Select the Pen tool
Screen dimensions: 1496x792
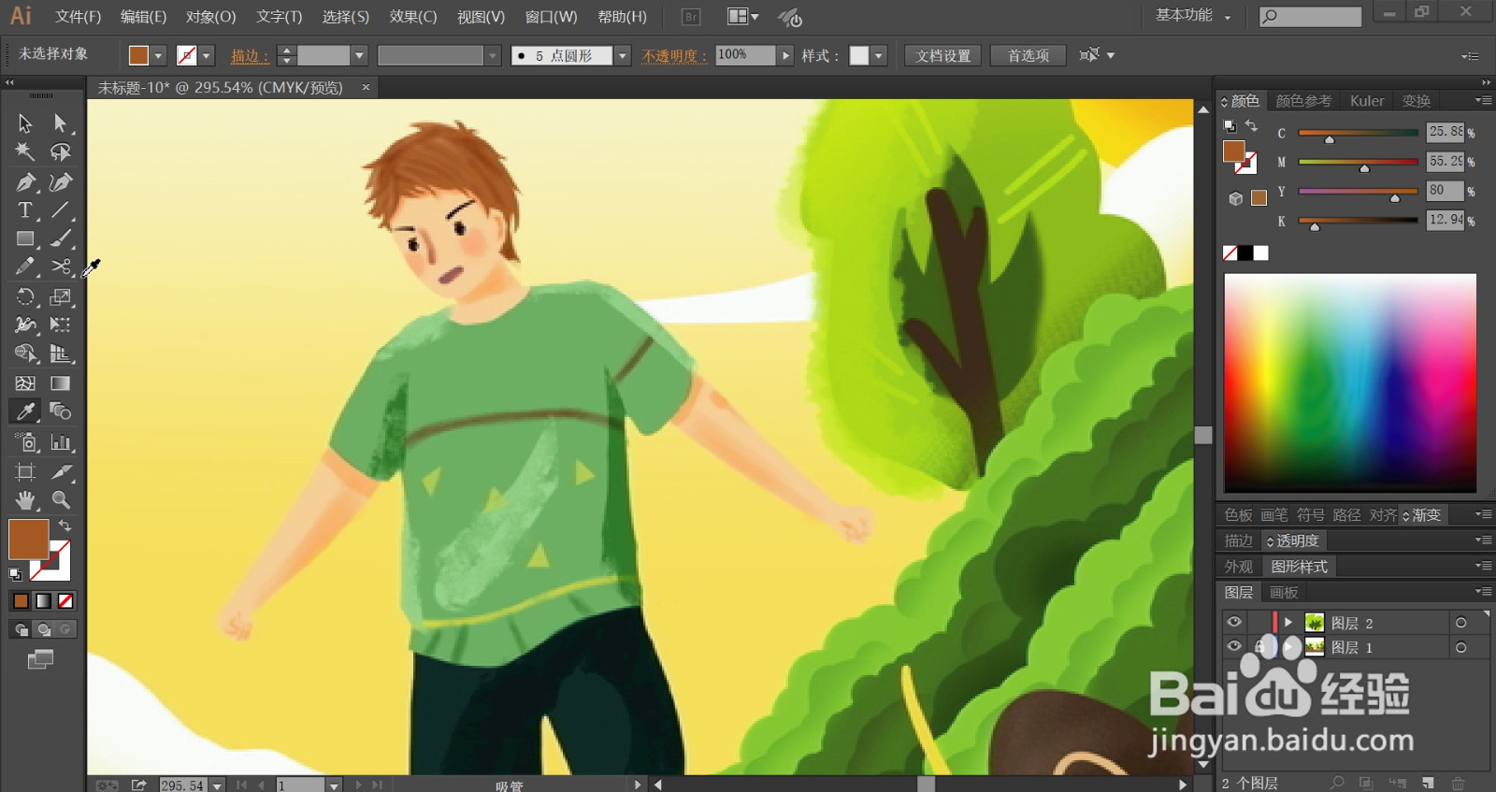pyautogui.click(x=25, y=181)
